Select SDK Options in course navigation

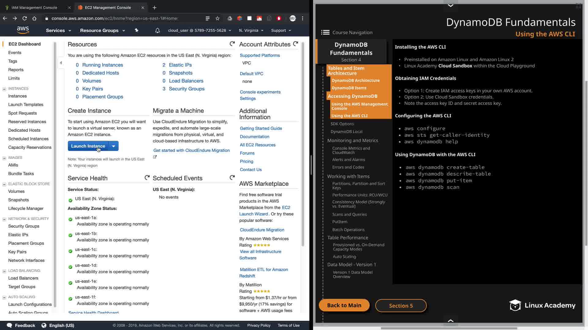click(x=342, y=124)
